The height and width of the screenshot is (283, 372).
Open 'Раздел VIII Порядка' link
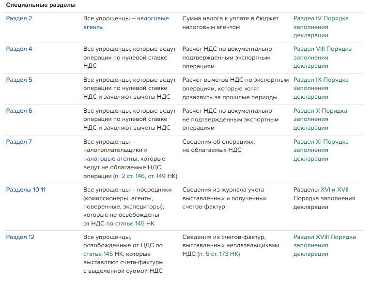[x=322, y=58]
